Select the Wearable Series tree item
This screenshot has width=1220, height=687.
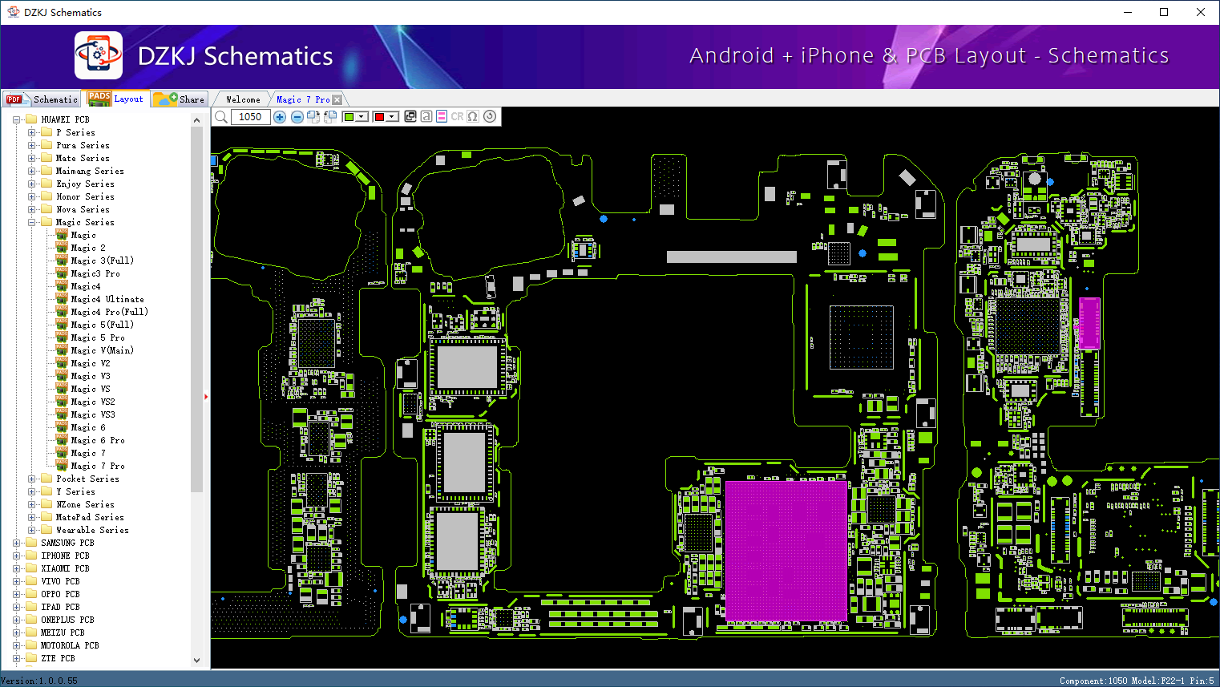tap(92, 530)
